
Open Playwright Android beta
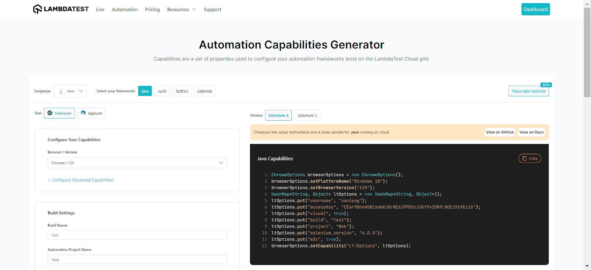[529, 91]
